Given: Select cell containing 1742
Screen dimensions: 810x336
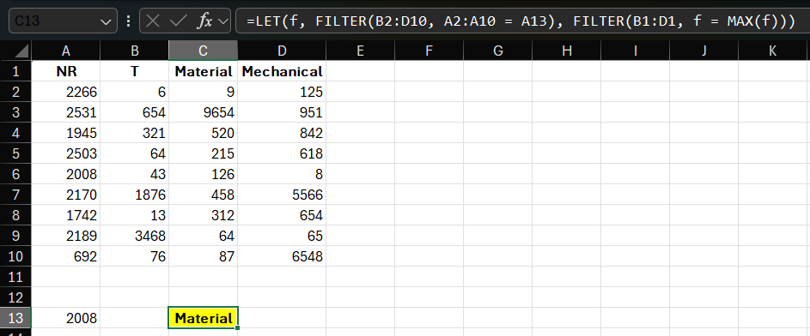Looking at the screenshot, I should tap(65, 215).
